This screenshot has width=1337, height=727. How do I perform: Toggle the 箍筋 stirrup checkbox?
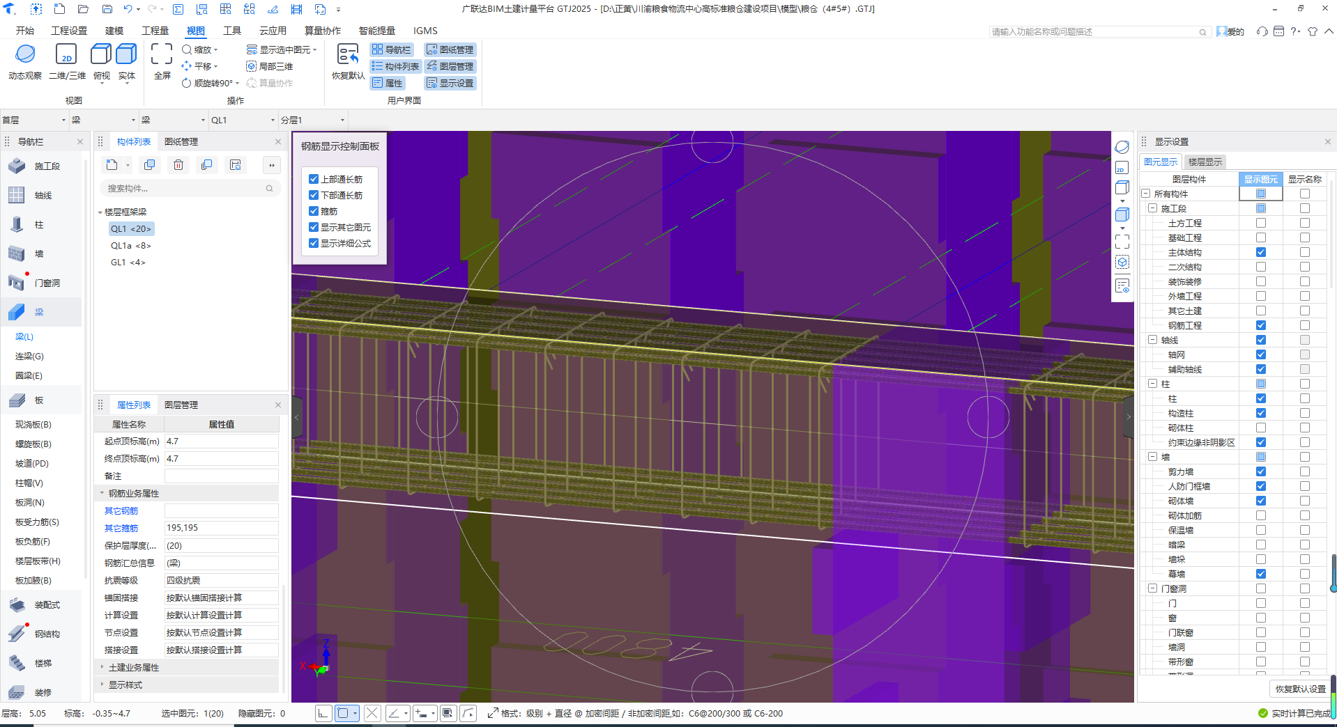click(314, 211)
